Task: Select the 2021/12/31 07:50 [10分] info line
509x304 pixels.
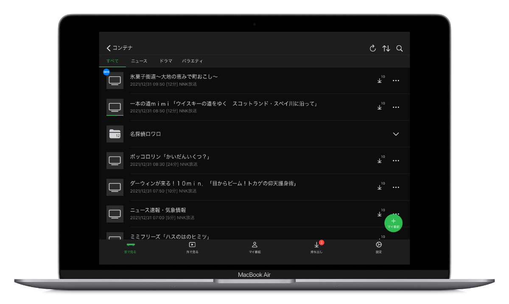Action: click(x=163, y=191)
